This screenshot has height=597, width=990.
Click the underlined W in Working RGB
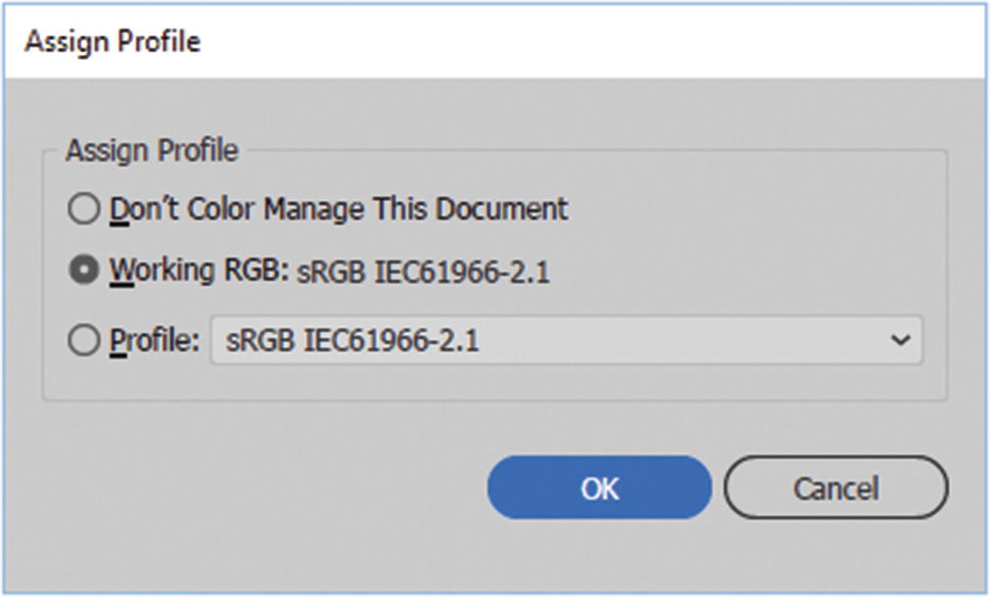click(x=121, y=271)
